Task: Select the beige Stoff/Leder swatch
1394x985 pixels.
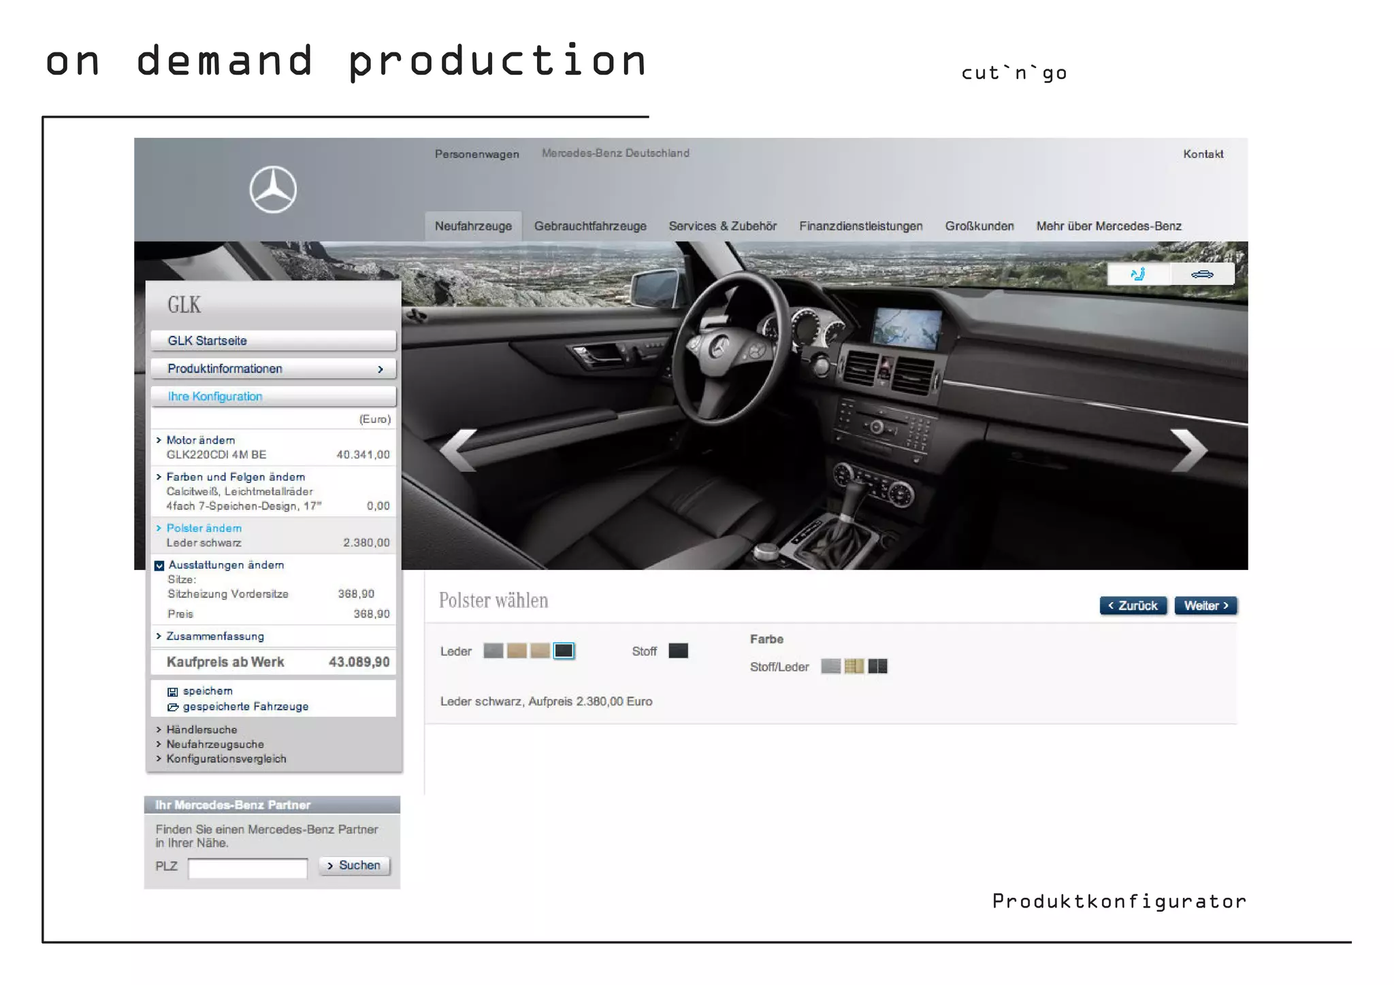Action: click(x=854, y=667)
